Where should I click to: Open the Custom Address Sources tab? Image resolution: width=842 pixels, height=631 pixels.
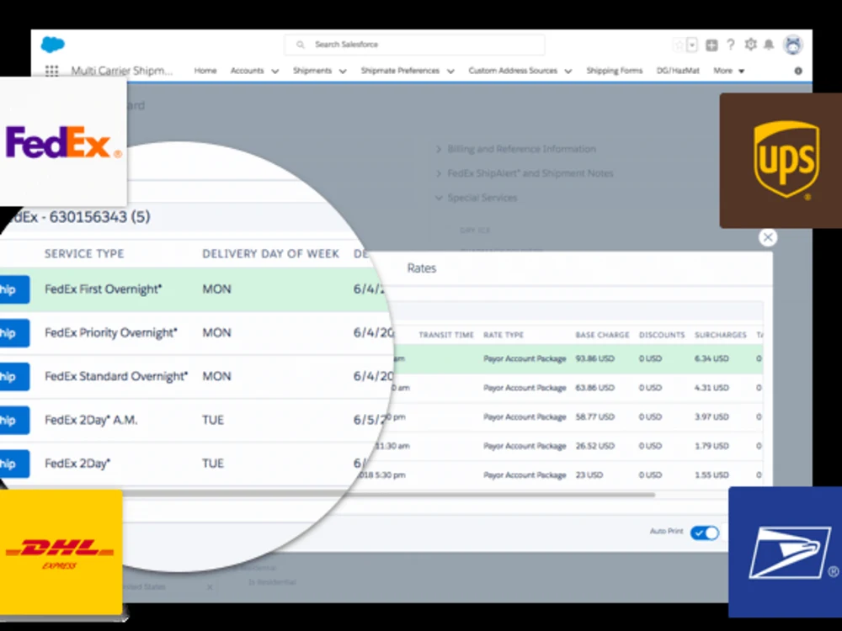point(513,71)
